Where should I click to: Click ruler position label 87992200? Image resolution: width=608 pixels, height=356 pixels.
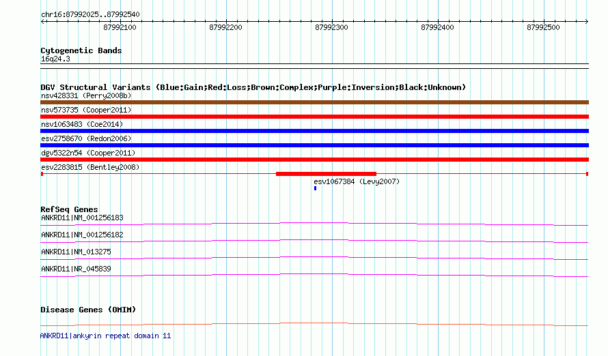pyautogui.click(x=225, y=27)
